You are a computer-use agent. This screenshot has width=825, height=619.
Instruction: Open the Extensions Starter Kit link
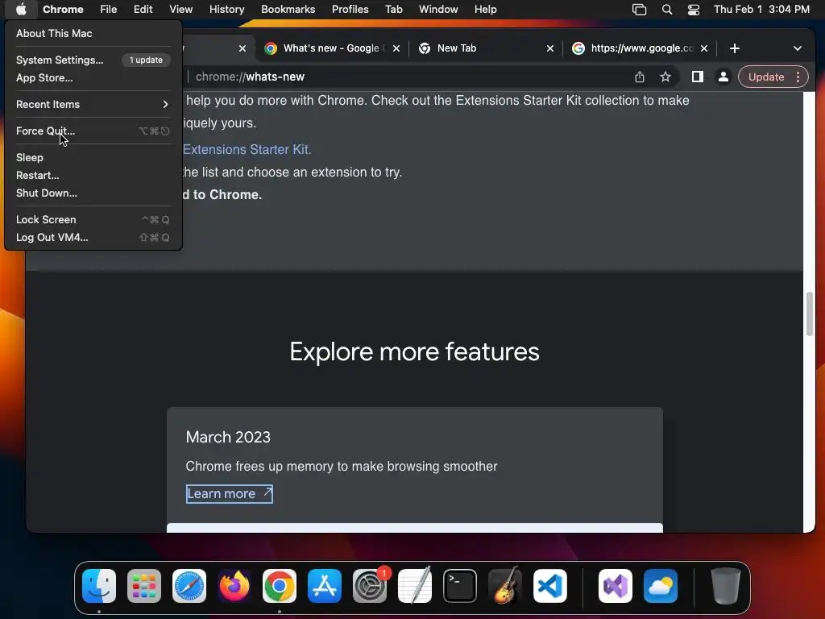[x=247, y=149]
